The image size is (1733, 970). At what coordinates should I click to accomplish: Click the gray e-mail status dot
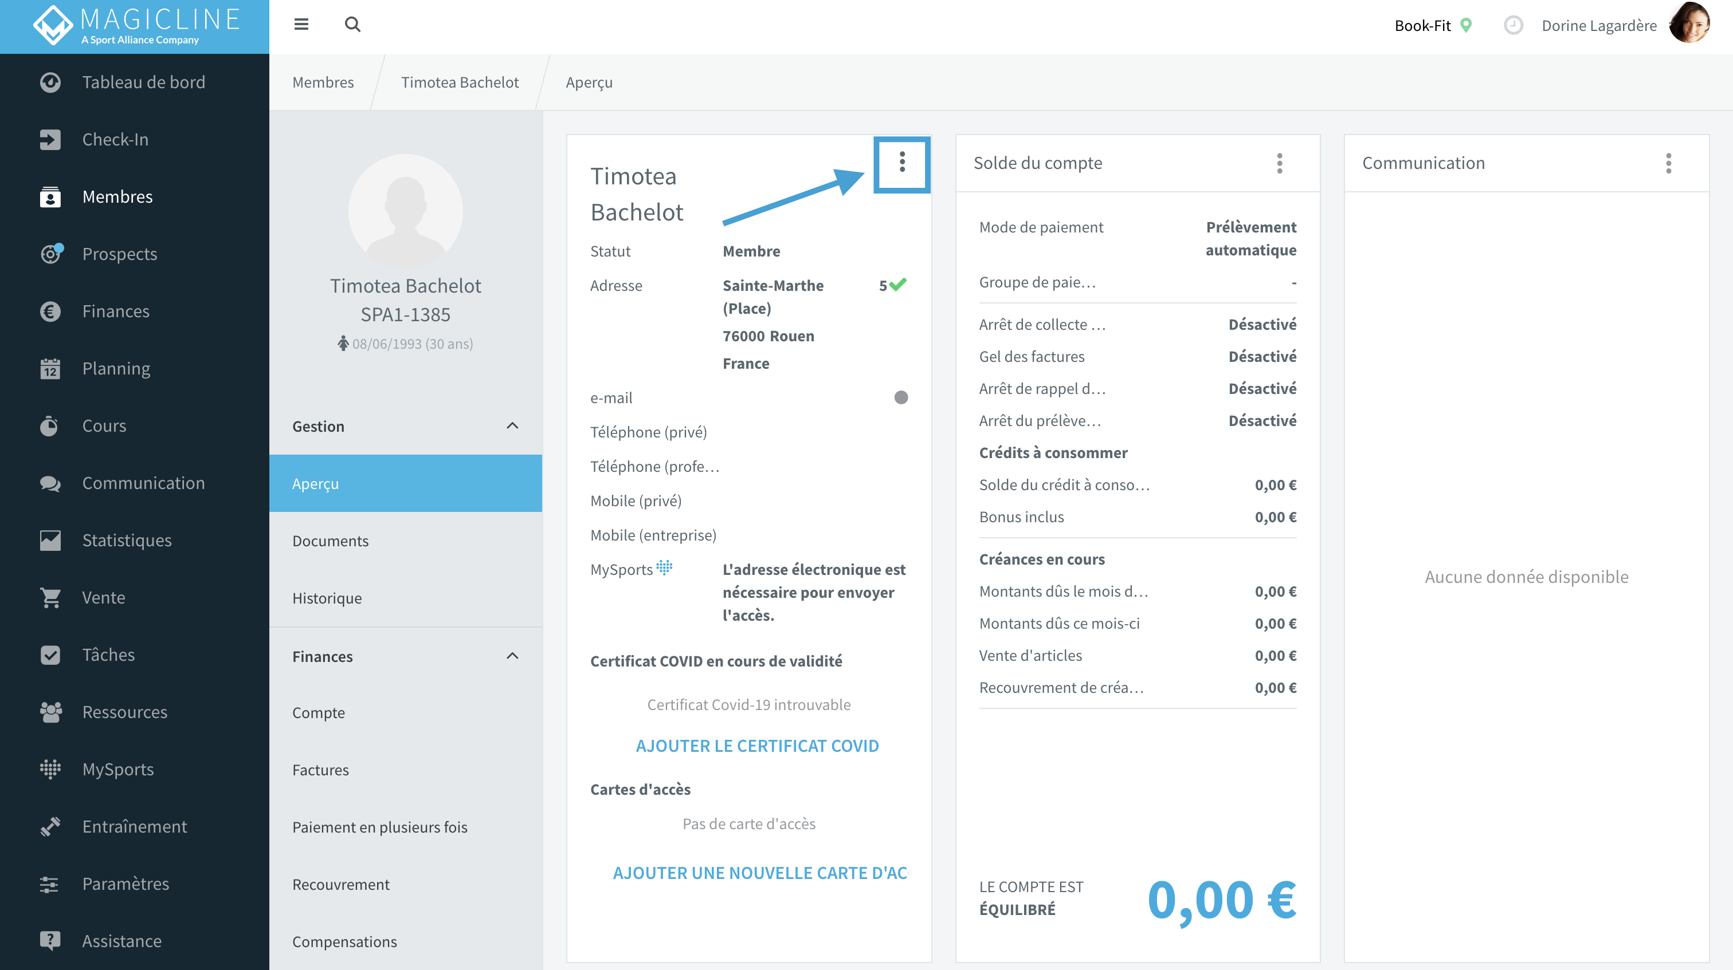pos(901,397)
